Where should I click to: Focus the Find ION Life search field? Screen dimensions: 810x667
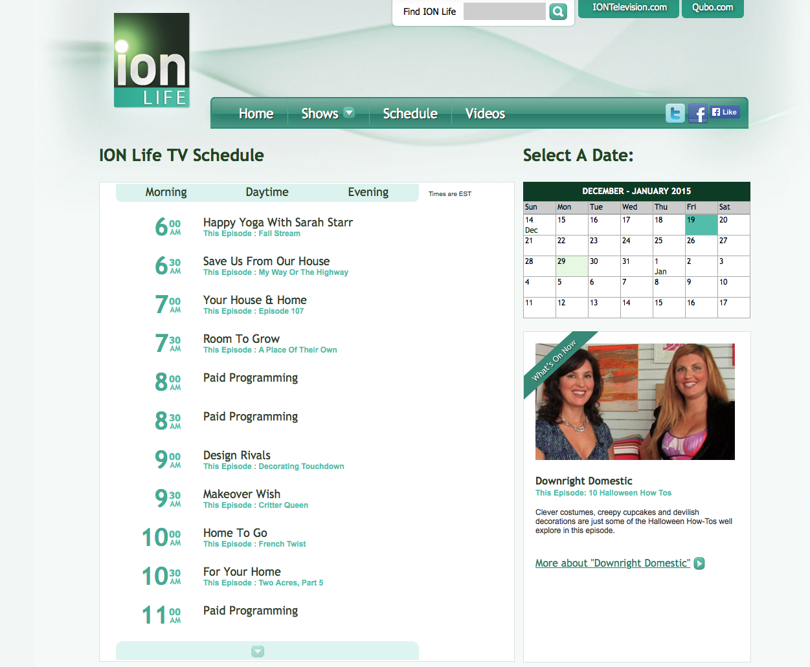(504, 12)
